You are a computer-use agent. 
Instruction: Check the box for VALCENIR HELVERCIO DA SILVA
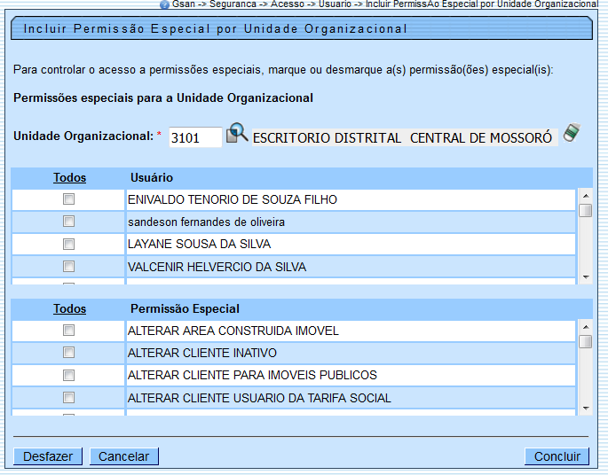[68, 266]
